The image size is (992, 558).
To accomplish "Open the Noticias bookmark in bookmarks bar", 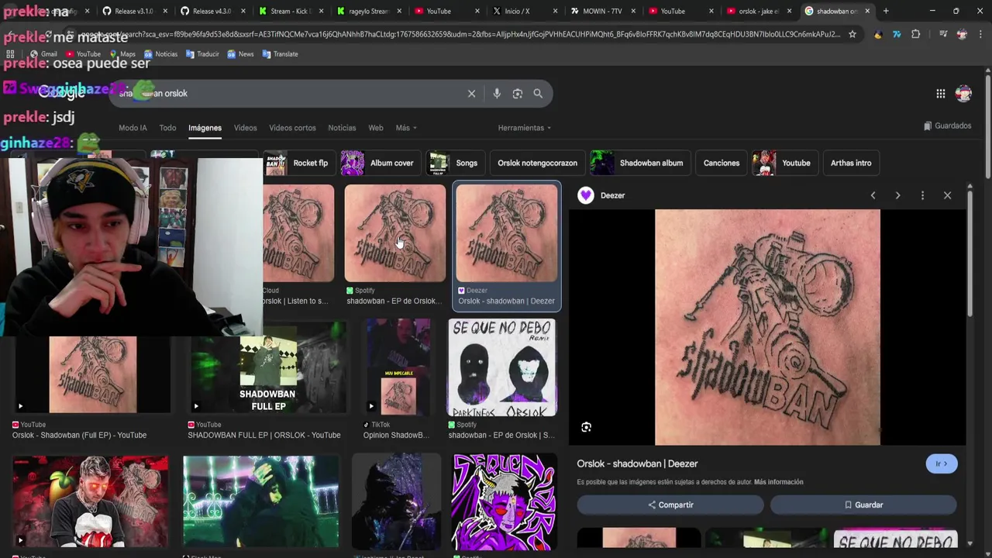I will click(x=160, y=54).
